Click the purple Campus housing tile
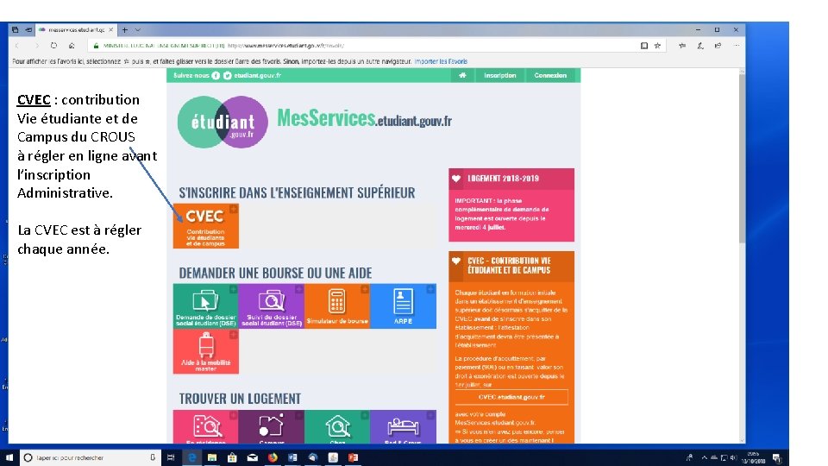 point(272,427)
